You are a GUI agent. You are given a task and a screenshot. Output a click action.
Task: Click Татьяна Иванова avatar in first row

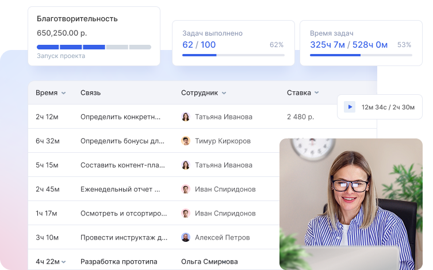186,117
